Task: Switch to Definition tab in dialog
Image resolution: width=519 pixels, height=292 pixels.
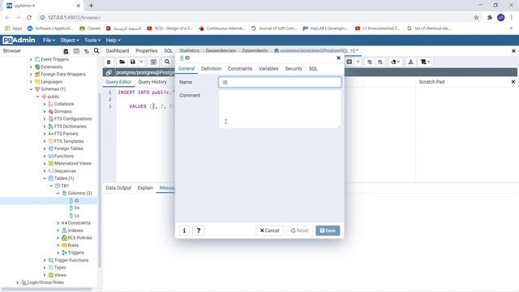Action: [x=211, y=68]
